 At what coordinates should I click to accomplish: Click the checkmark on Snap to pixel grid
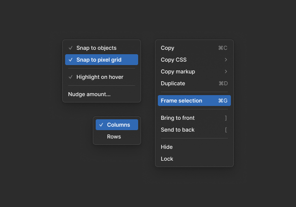click(x=71, y=60)
